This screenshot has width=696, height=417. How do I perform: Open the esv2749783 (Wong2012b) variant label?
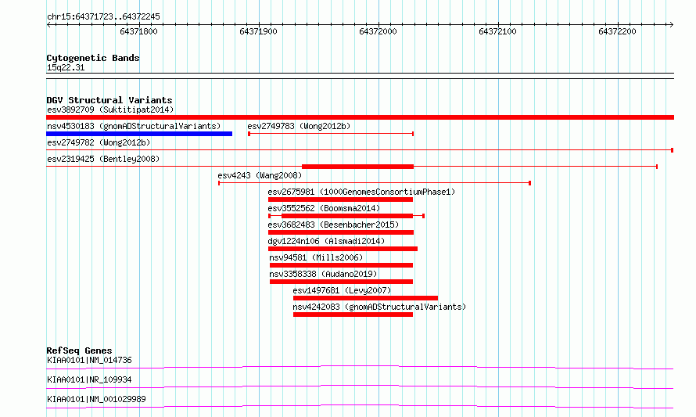[299, 126]
